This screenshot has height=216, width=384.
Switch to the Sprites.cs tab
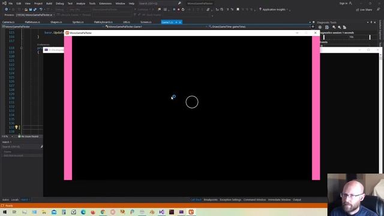pos(78,22)
